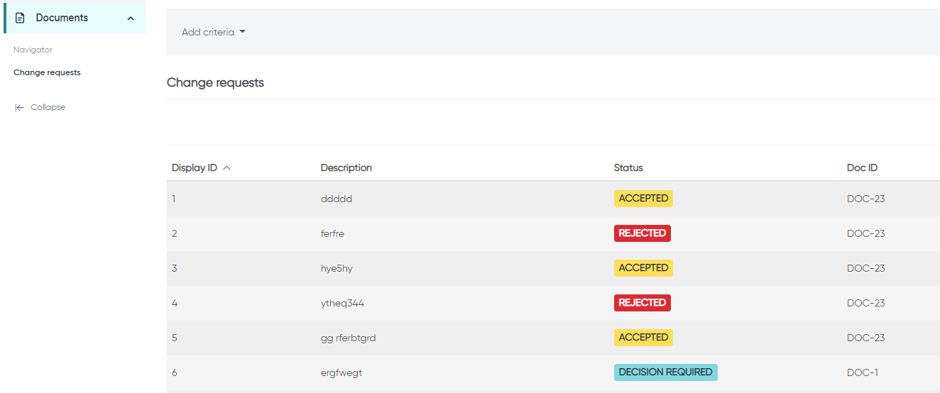Click description 'ferfre'
Image resolution: width=940 pixels, height=393 pixels.
332,233
